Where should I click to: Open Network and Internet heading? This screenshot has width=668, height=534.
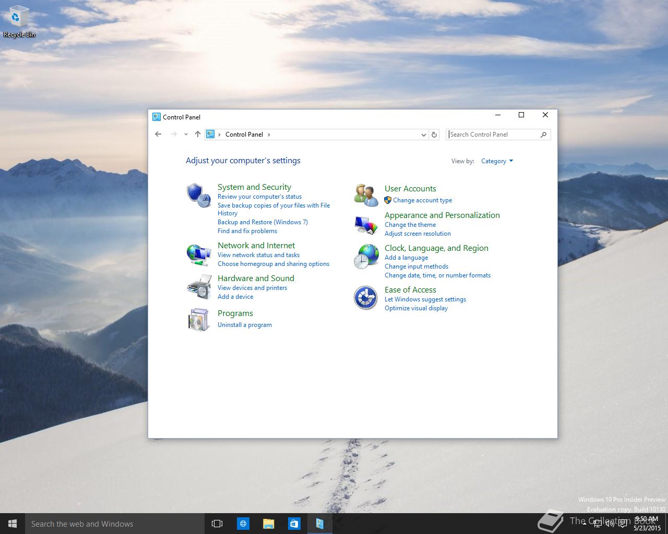coord(256,246)
